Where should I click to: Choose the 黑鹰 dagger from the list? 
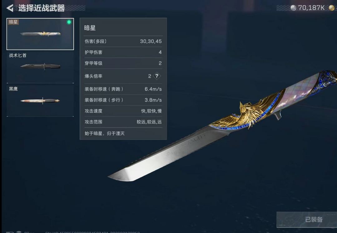pyautogui.click(x=40, y=101)
